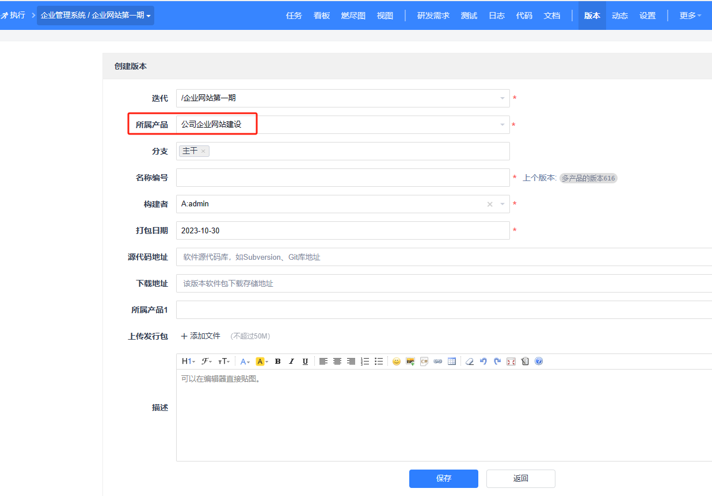
Task: Open the 迭代 dropdown
Action: point(342,98)
